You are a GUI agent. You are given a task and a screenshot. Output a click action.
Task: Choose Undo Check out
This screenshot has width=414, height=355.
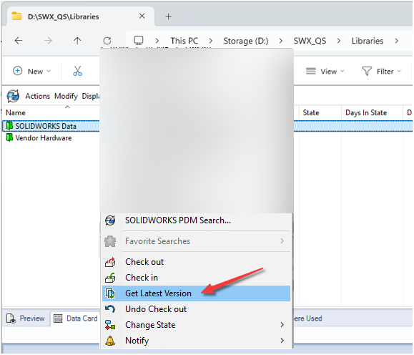point(196,309)
